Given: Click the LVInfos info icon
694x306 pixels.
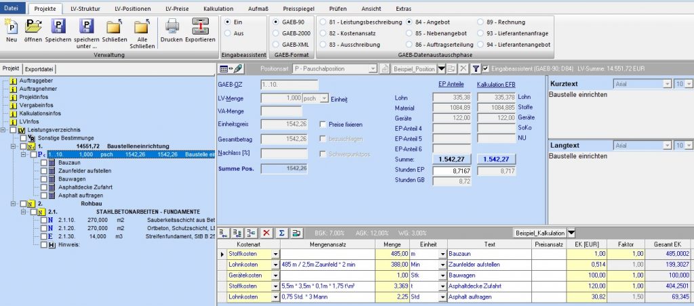Looking at the screenshot, I should (14, 122).
